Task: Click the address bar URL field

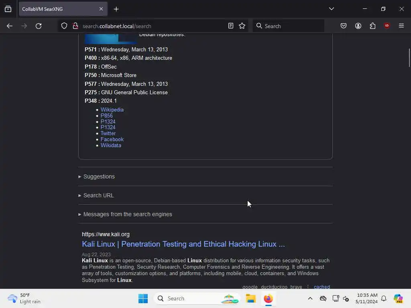Action: click(152, 26)
